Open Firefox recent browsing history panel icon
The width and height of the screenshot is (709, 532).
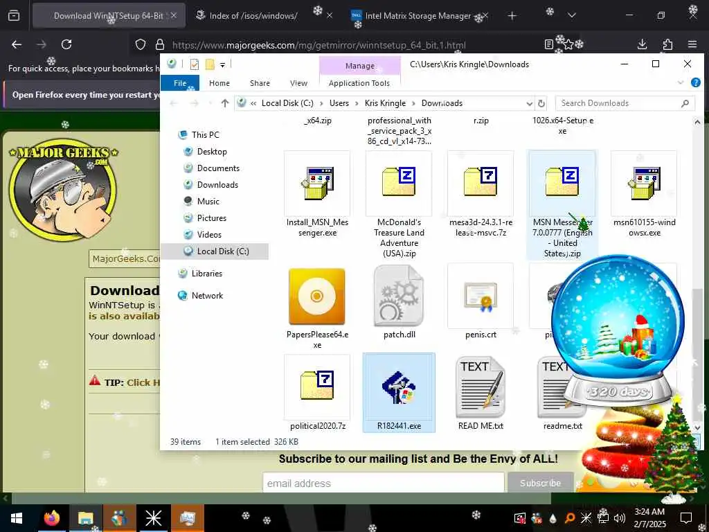tap(14, 16)
